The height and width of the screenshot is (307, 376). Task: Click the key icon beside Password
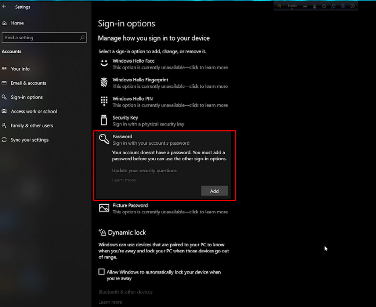[x=104, y=139]
